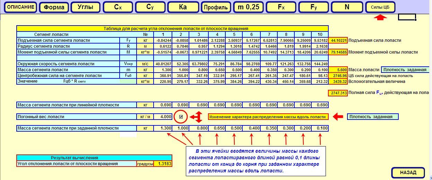Switch to the Fx sheet
432x180 pixels.
click(281, 7)
